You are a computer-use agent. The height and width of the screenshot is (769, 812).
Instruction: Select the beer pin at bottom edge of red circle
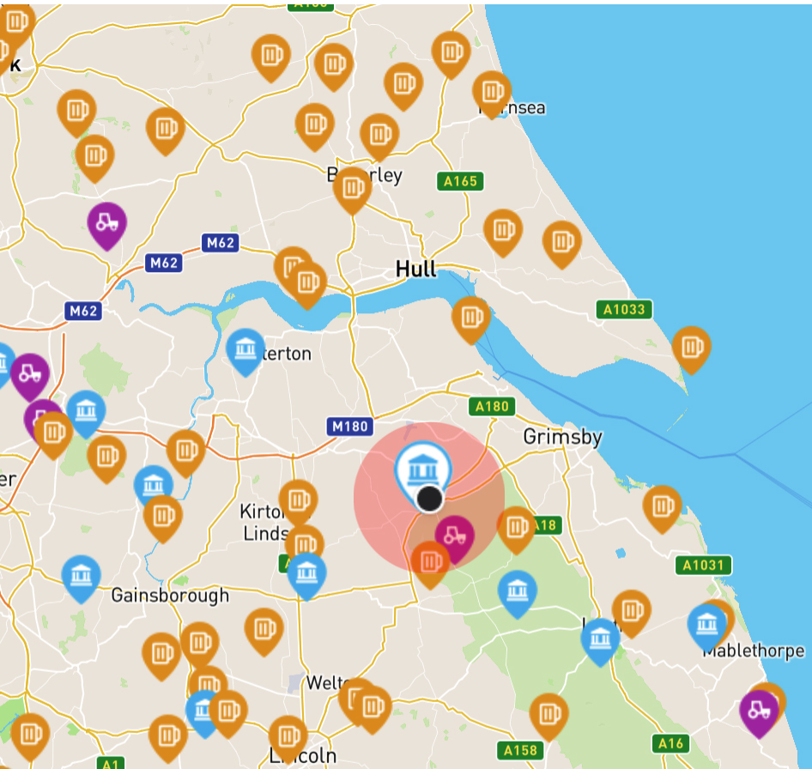click(x=430, y=562)
